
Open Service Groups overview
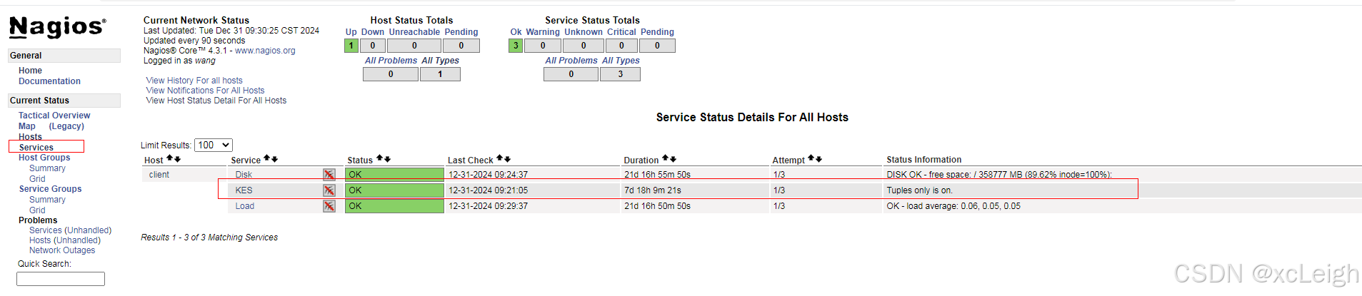50,189
